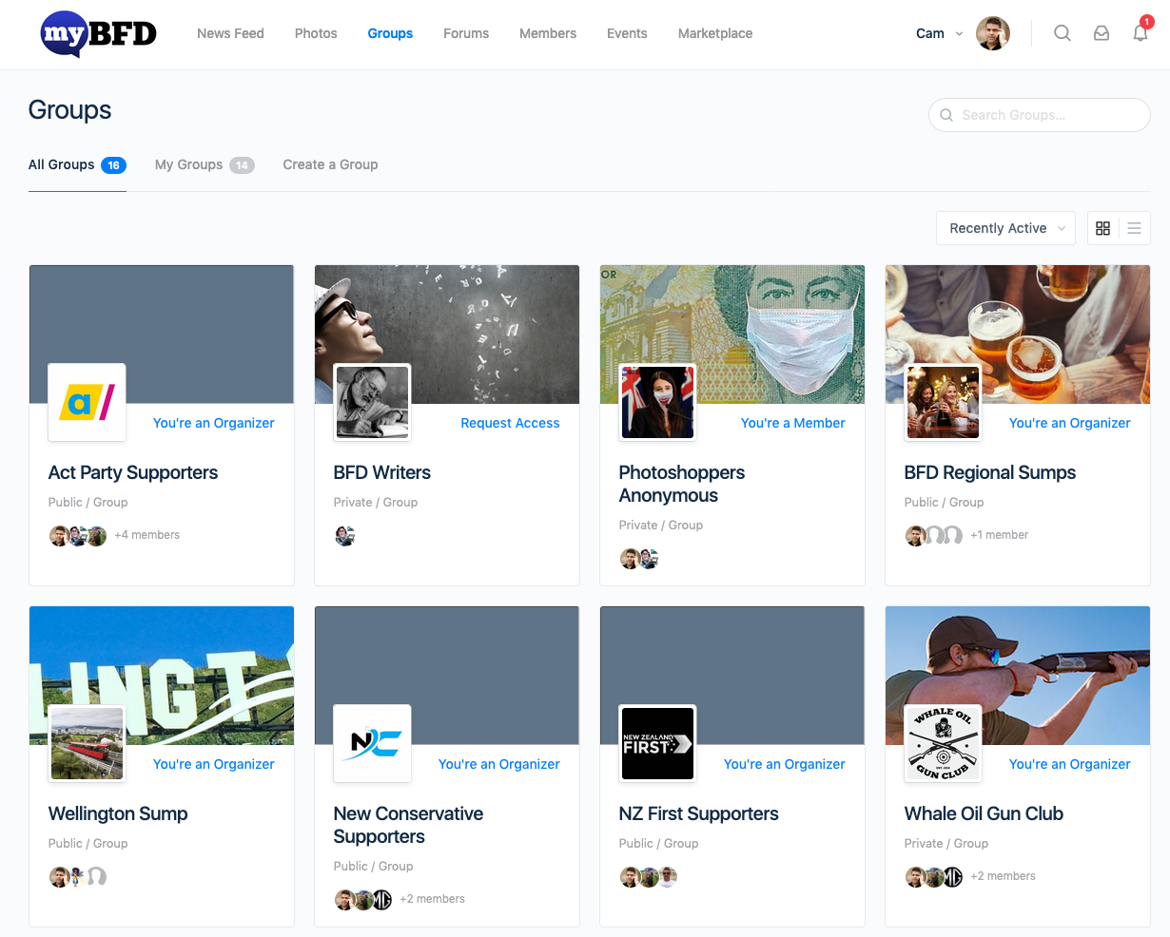Open Cam's account menu
Image resolution: width=1170 pixels, height=937 pixels.
tap(937, 32)
